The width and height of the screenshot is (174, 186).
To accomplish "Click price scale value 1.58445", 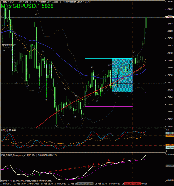I will 170,60.
